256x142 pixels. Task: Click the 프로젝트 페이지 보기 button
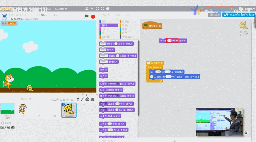click(238, 15)
